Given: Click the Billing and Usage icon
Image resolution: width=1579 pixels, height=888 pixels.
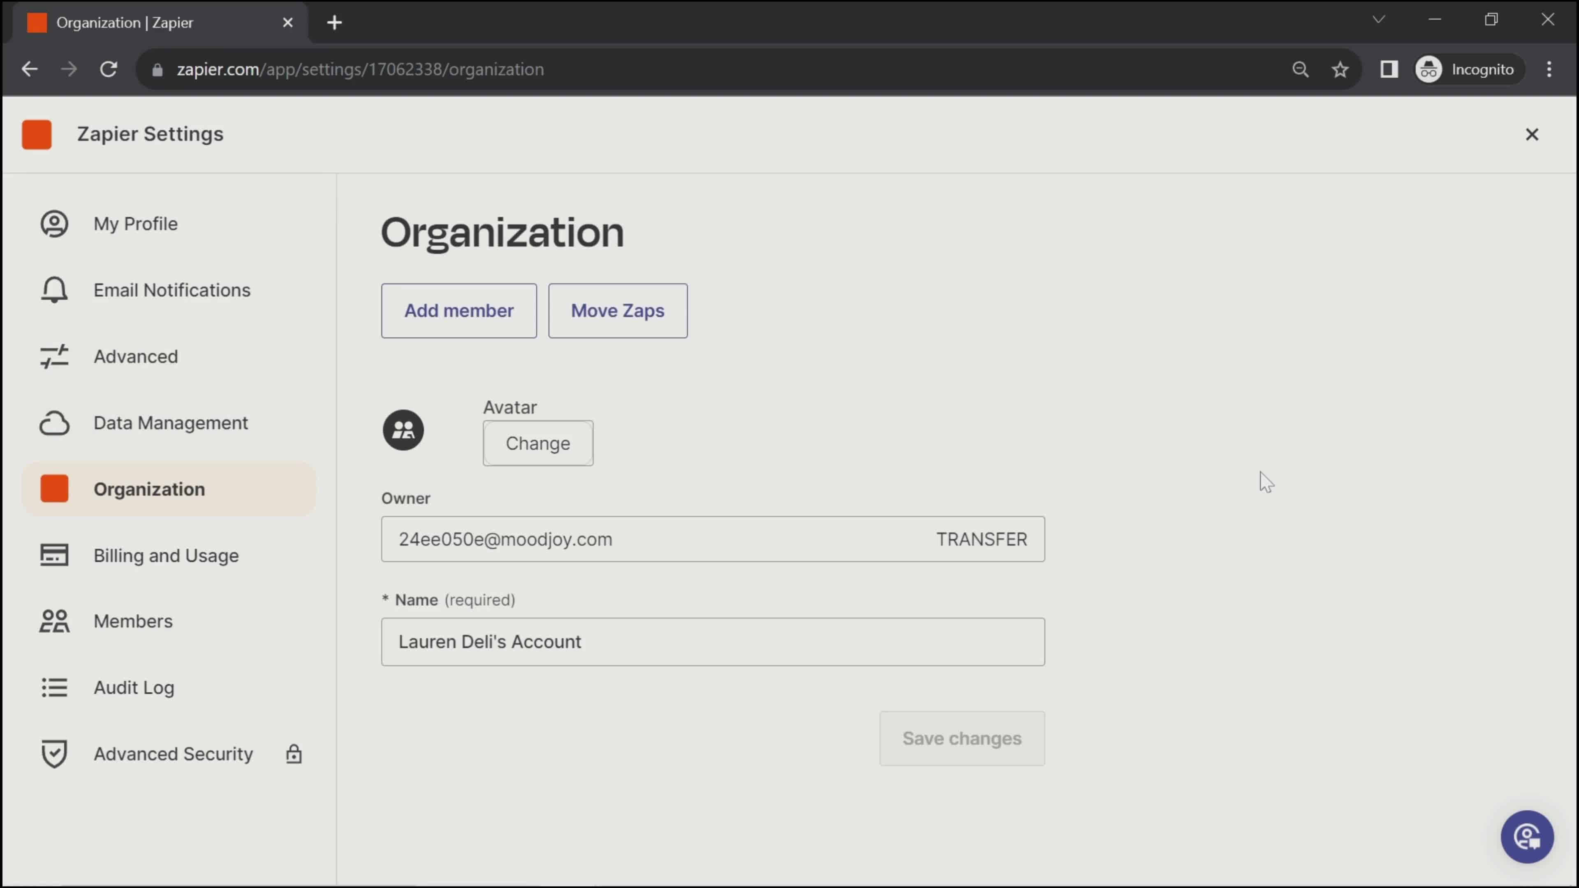Looking at the screenshot, I should point(56,555).
